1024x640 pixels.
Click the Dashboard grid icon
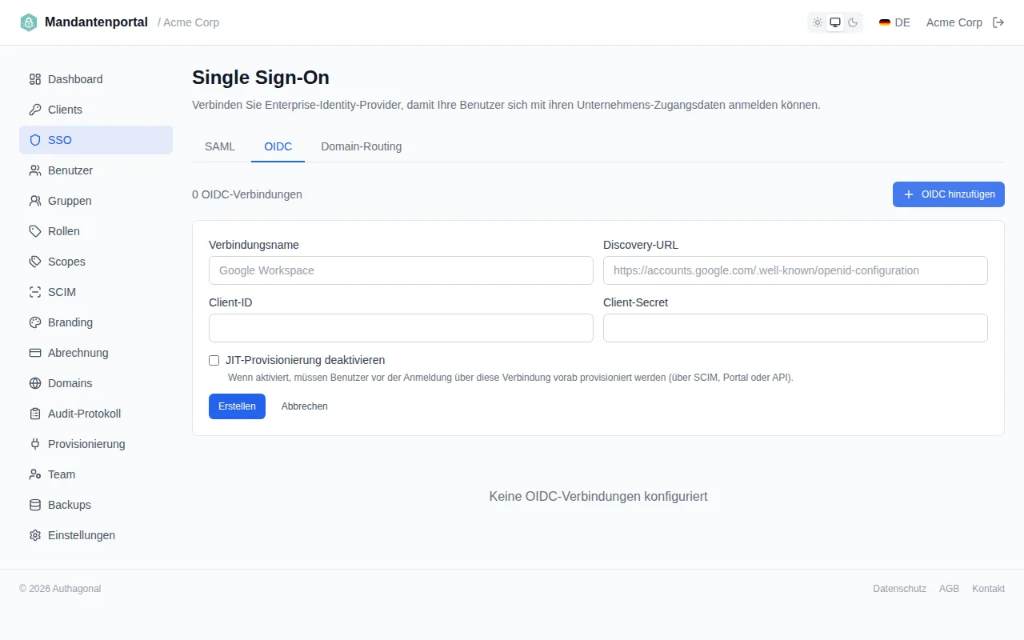35,79
